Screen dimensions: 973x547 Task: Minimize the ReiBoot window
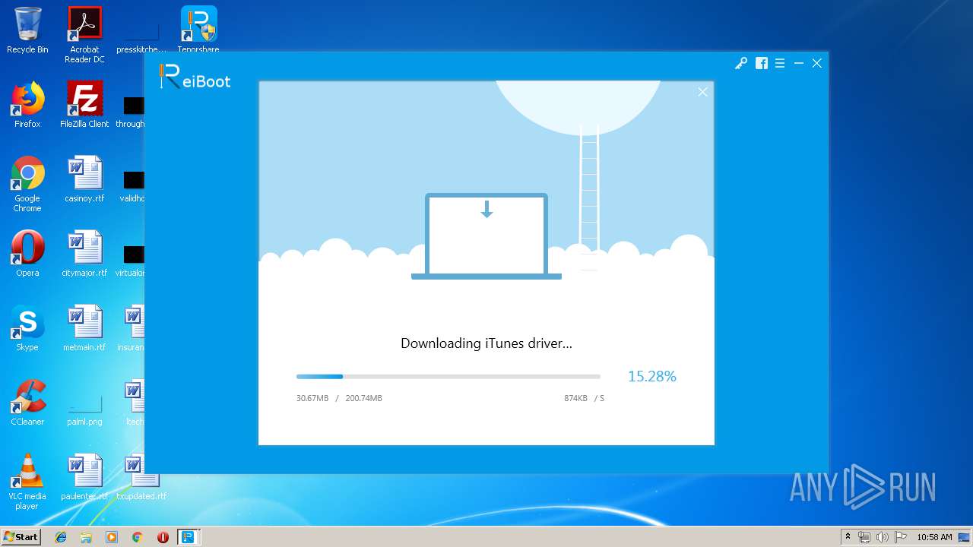pos(799,64)
